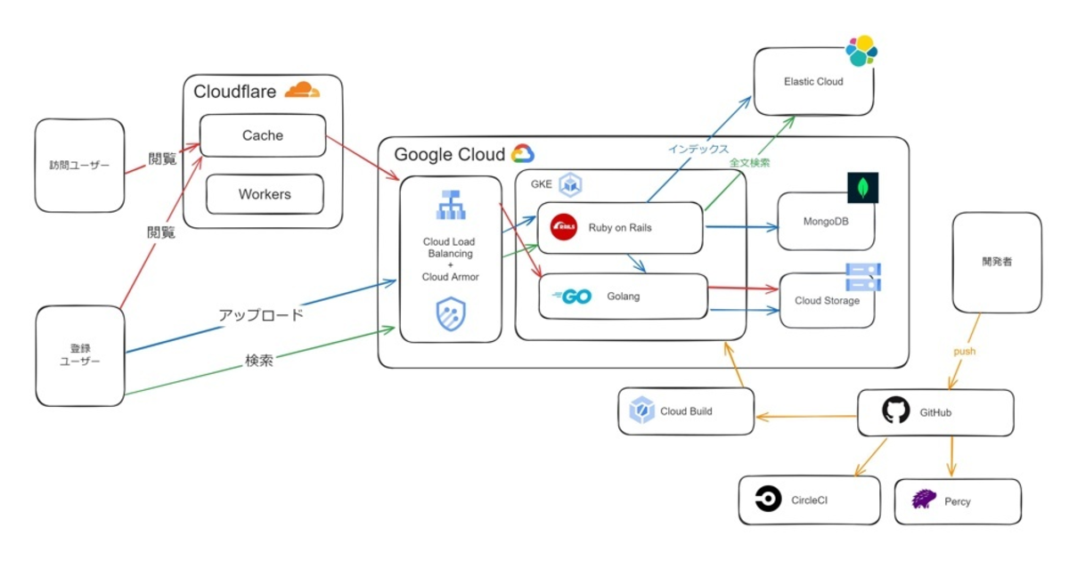
Task: Select the CircleCI label
Action: pos(811,501)
